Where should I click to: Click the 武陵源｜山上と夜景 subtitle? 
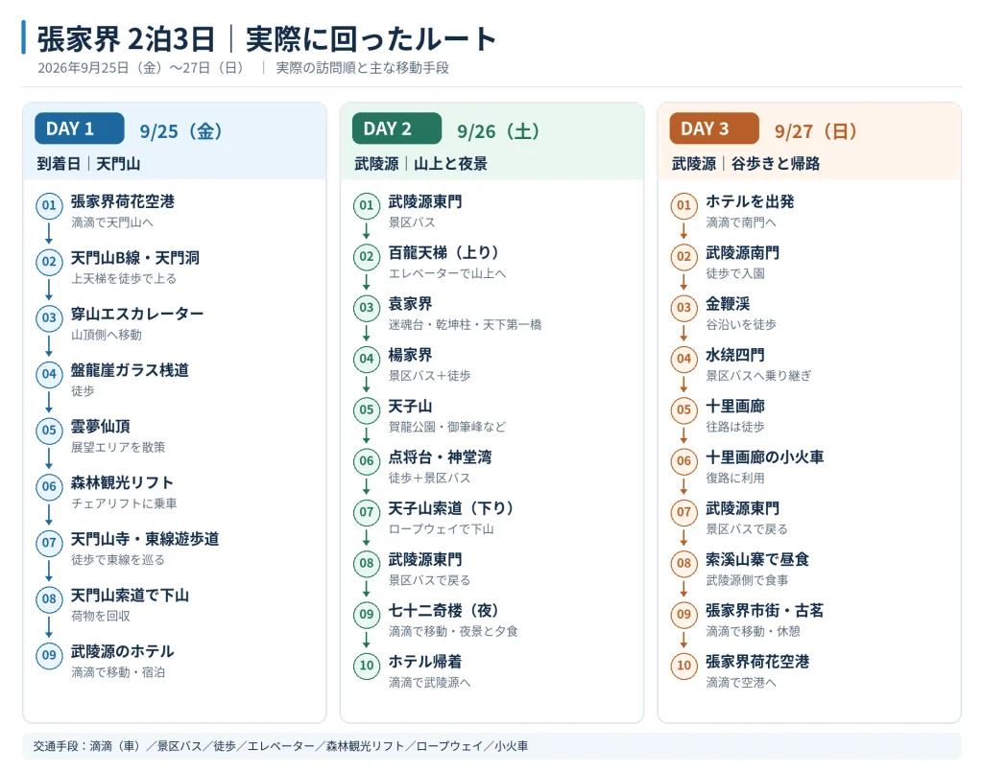(420, 164)
